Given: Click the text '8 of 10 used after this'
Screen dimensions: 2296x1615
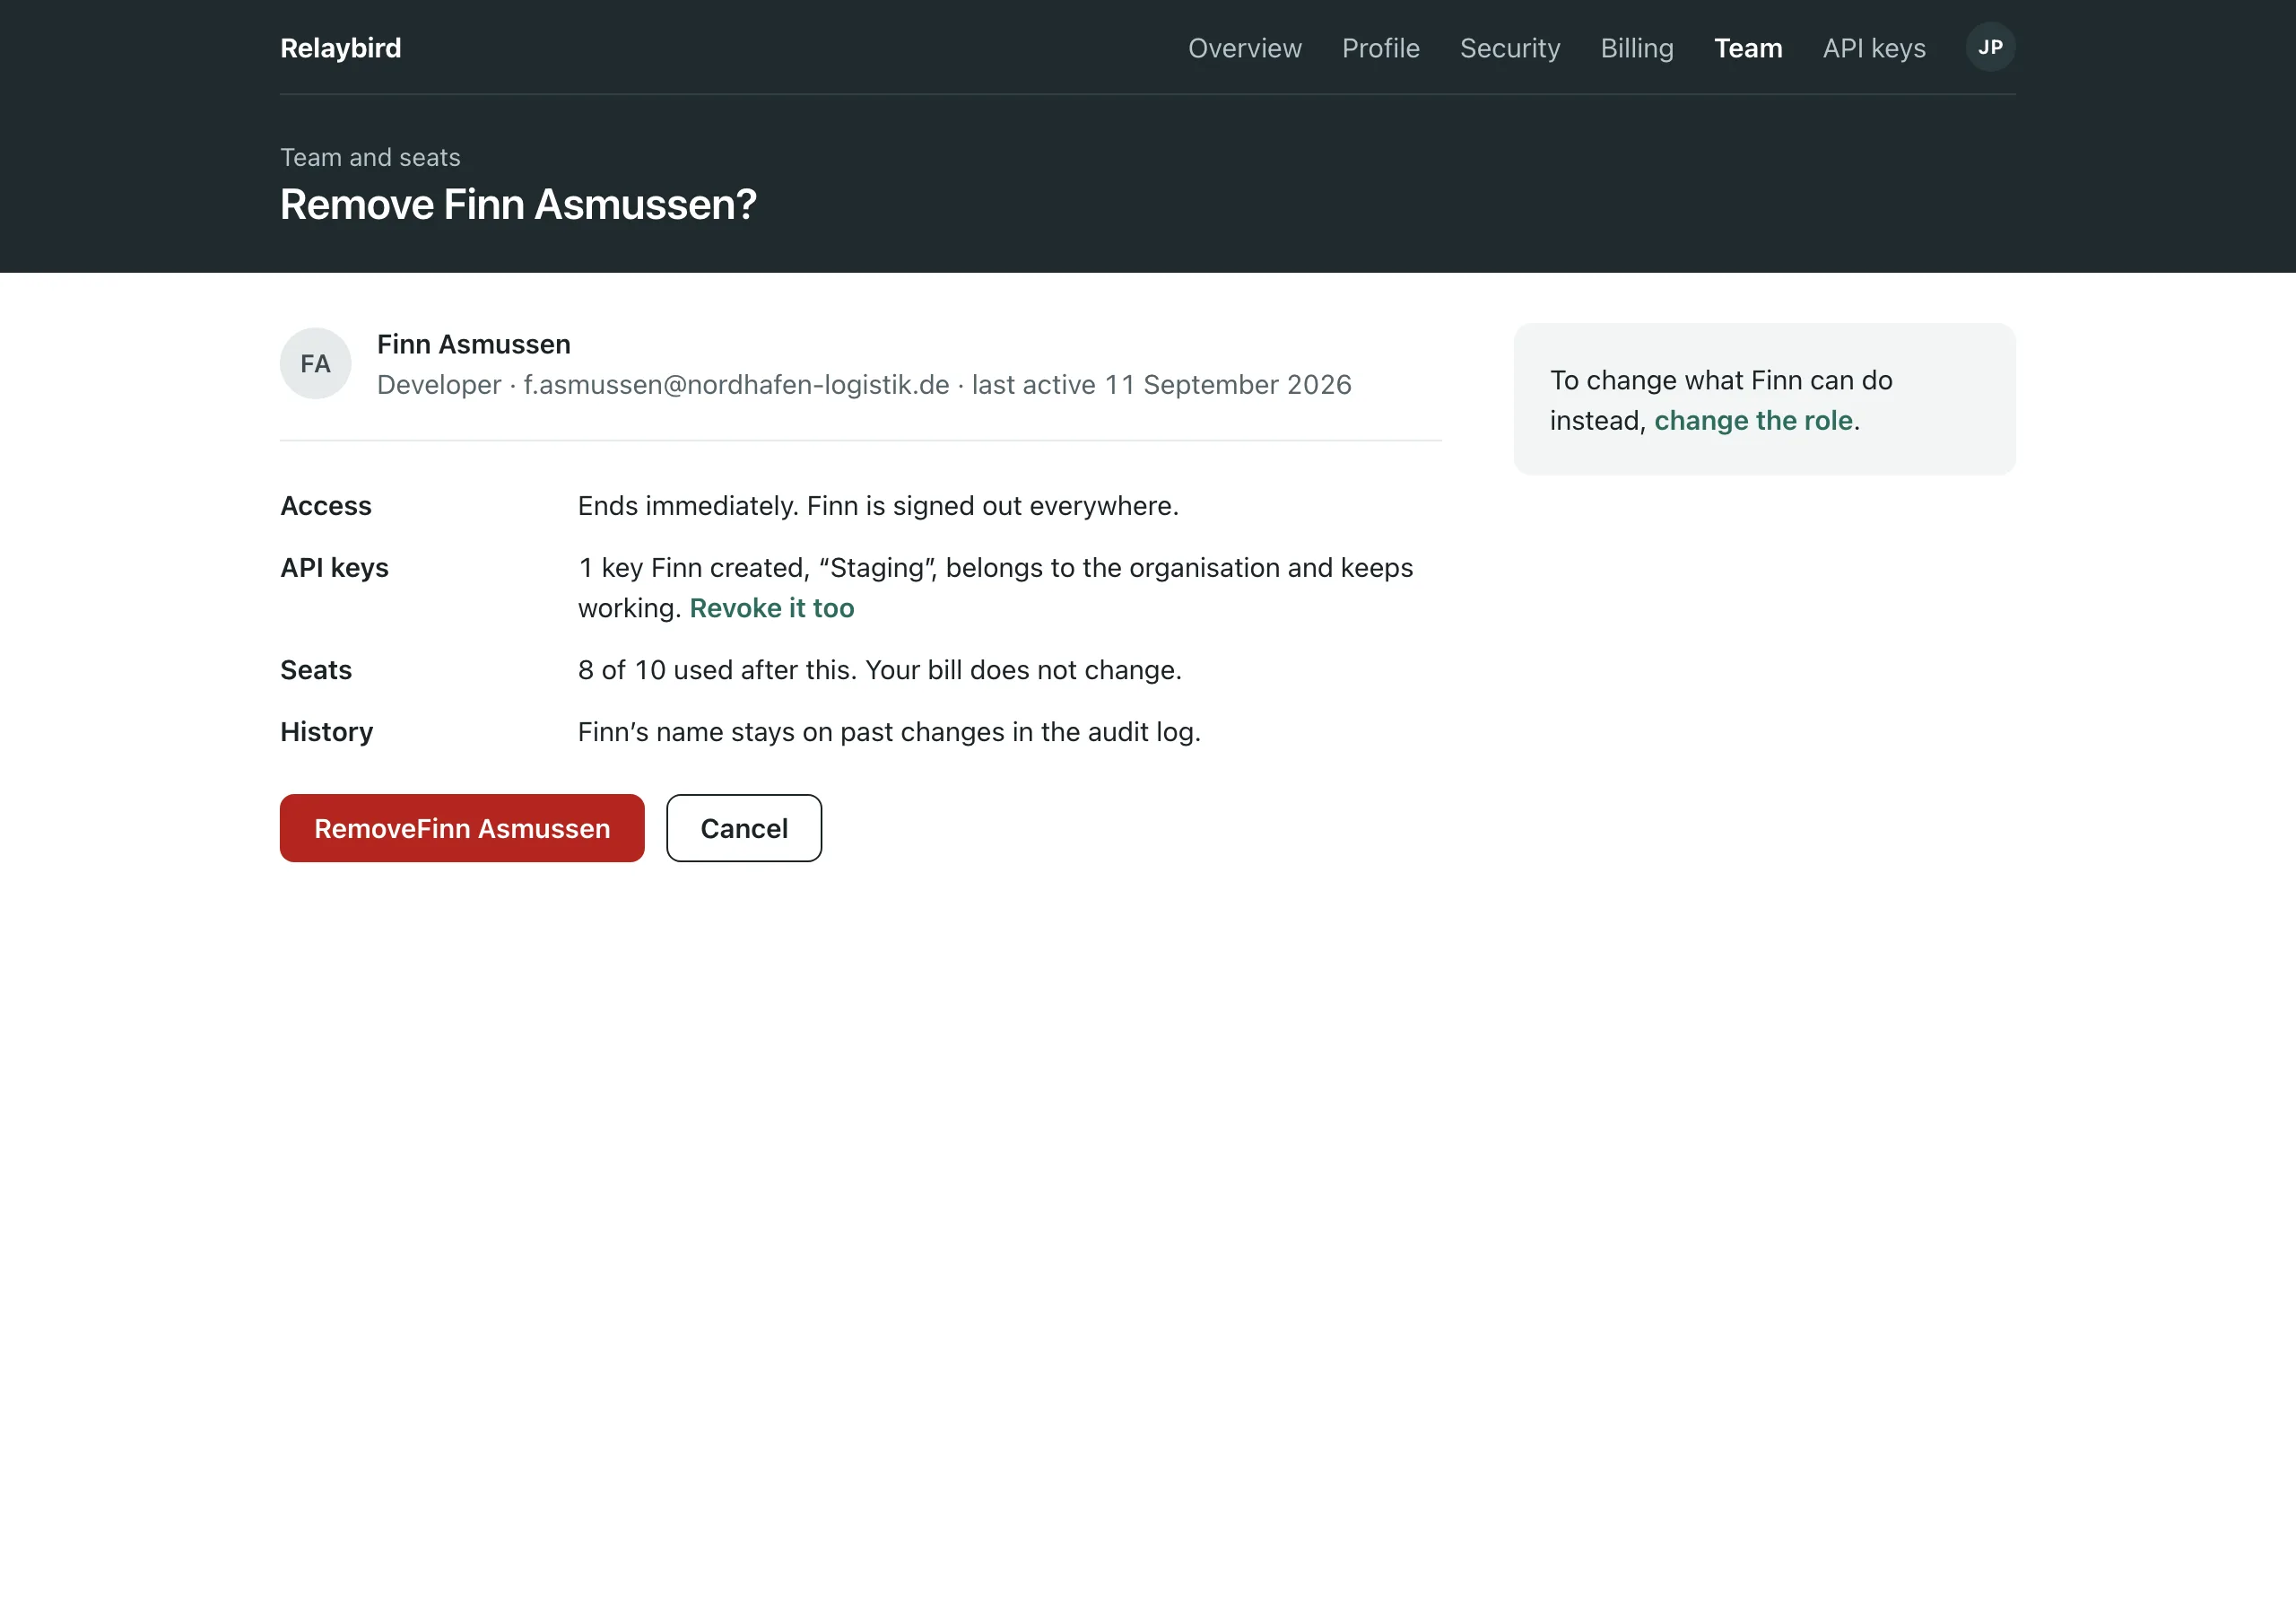Looking at the screenshot, I should pos(716,669).
